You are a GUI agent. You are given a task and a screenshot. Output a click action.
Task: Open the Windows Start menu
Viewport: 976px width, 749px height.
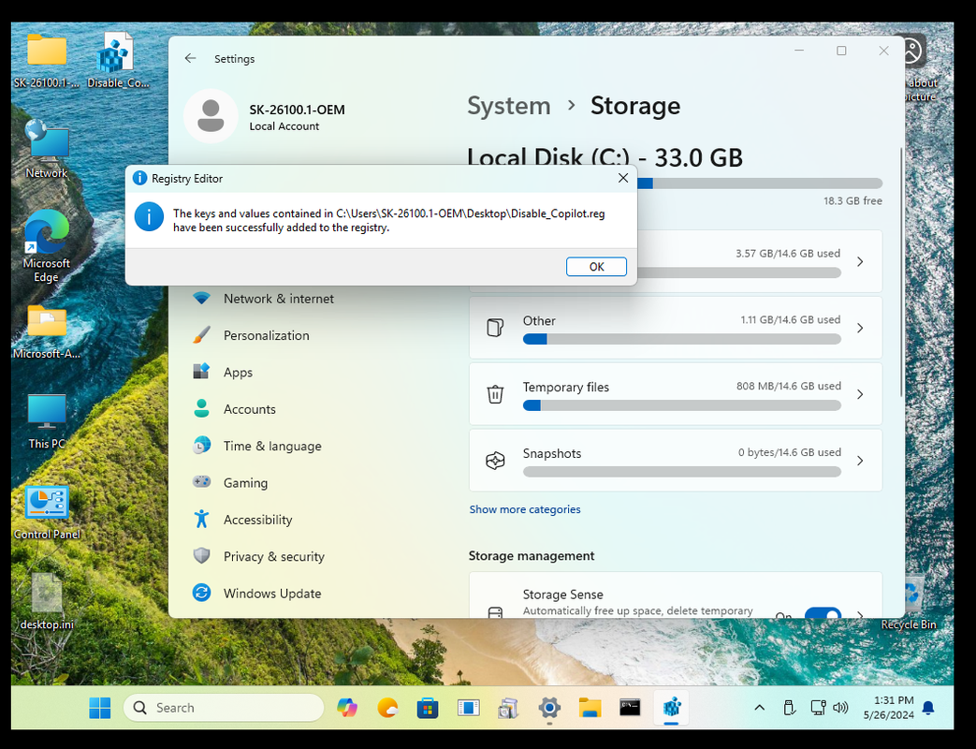click(99, 707)
